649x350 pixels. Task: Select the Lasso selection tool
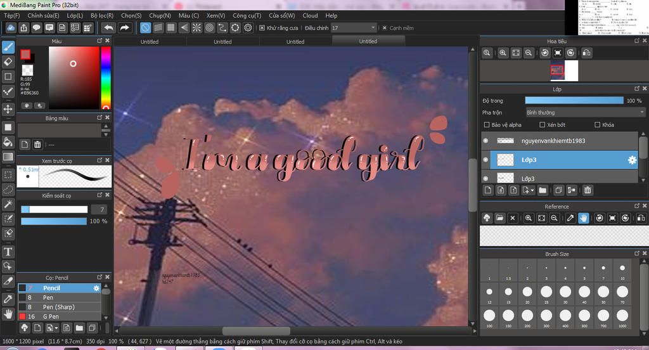point(8,190)
